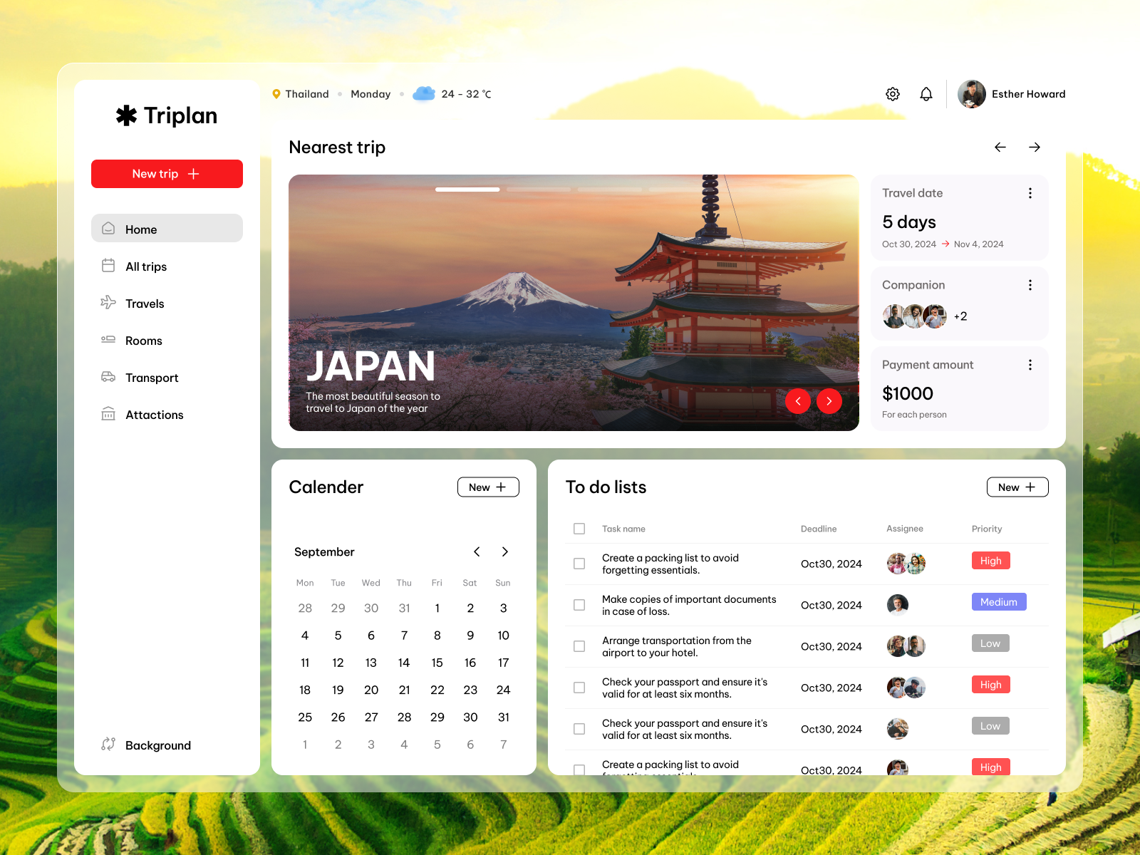Screen dimensions: 1140x855
Task: Create a New trip
Action: tap(167, 173)
